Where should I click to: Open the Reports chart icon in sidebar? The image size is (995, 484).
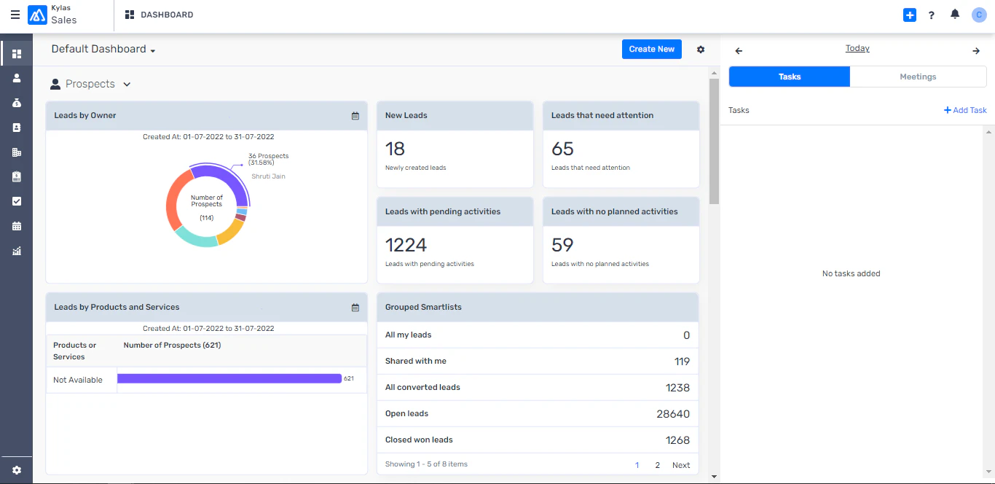pos(16,251)
